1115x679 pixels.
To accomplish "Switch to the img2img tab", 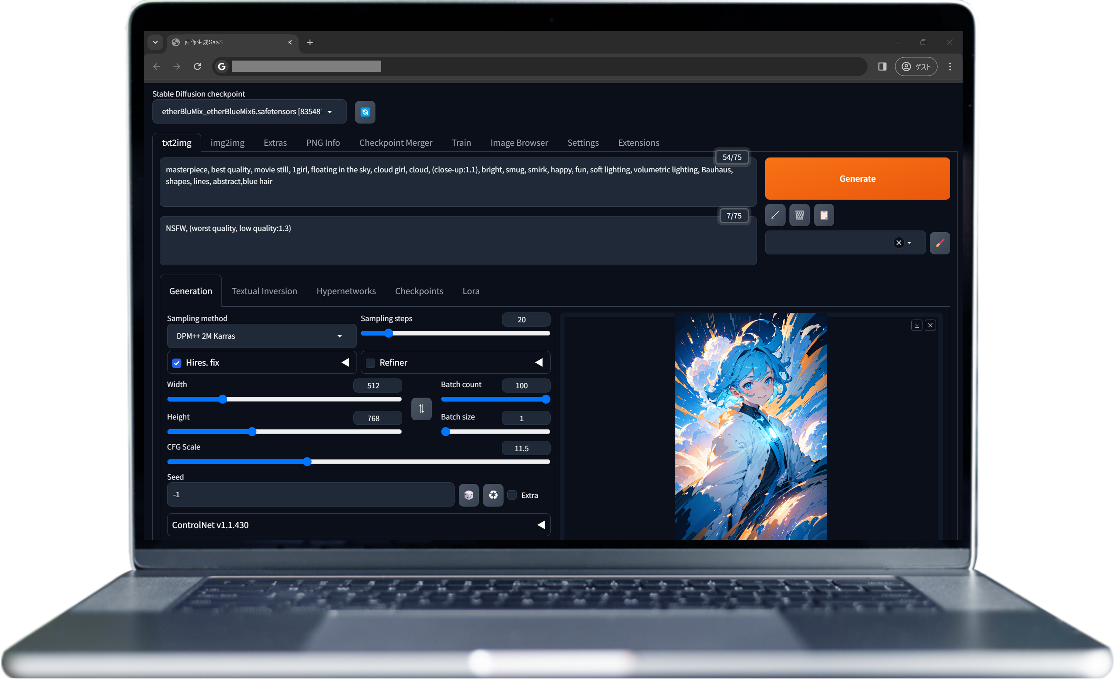I will pos(229,142).
